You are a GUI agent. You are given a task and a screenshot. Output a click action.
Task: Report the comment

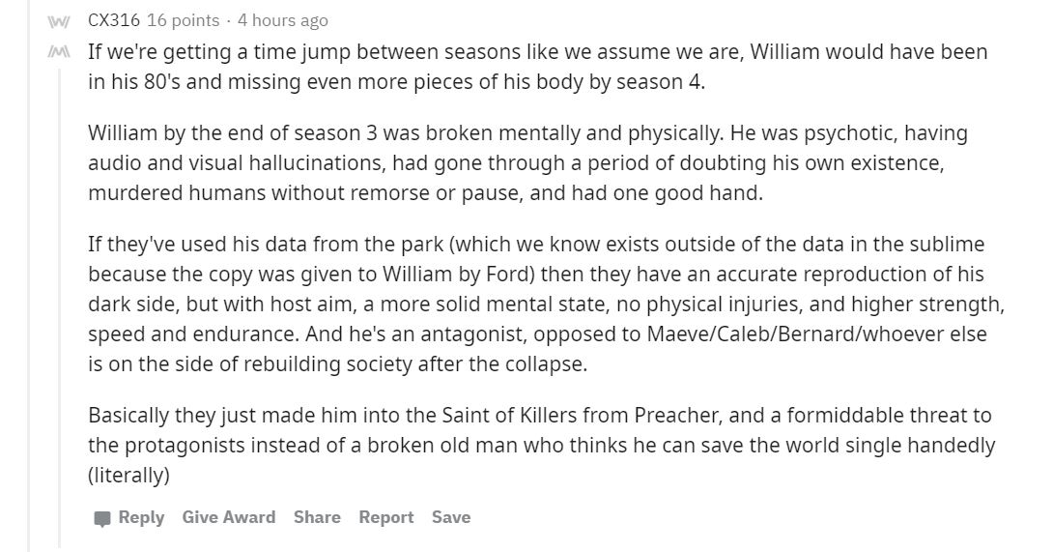[386, 517]
